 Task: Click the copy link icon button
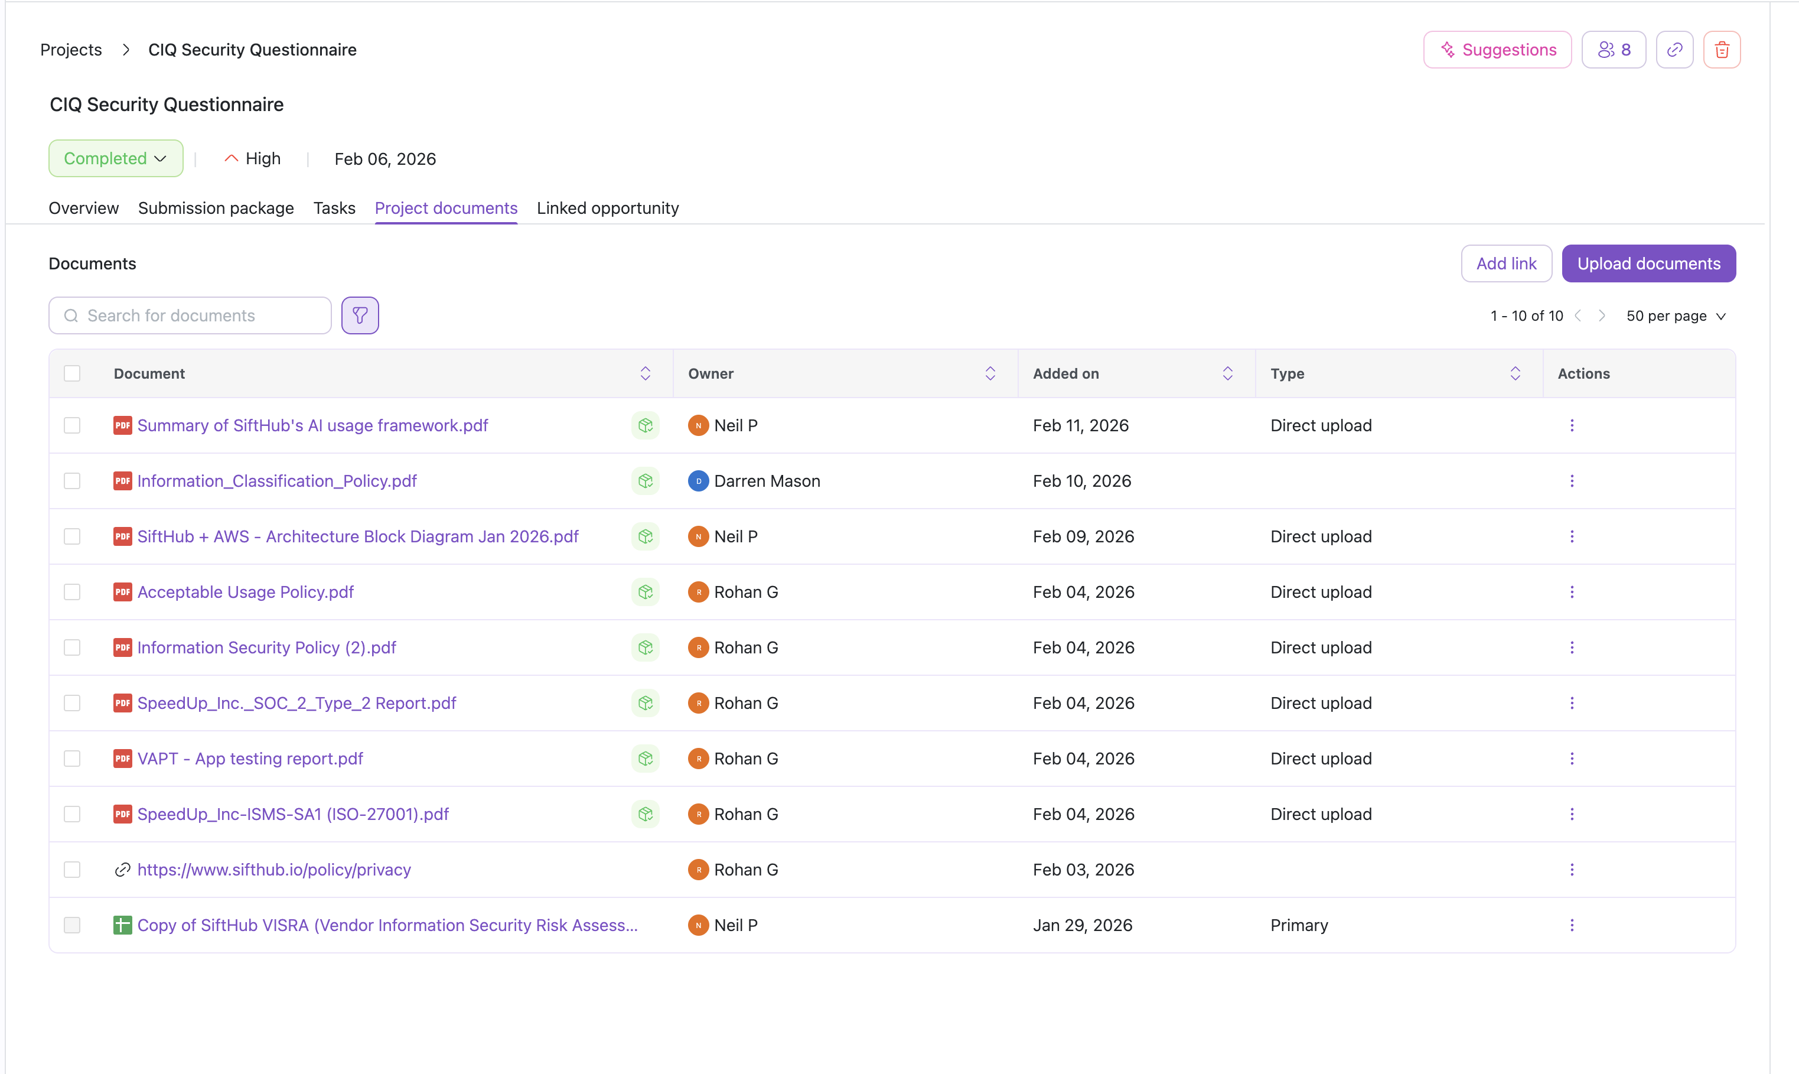click(x=1674, y=50)
